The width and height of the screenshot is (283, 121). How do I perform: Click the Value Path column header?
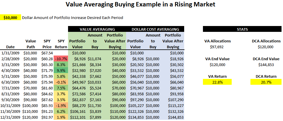pos(31,44)
